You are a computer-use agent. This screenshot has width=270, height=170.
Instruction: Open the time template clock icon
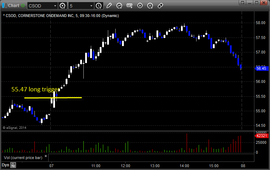99,6
